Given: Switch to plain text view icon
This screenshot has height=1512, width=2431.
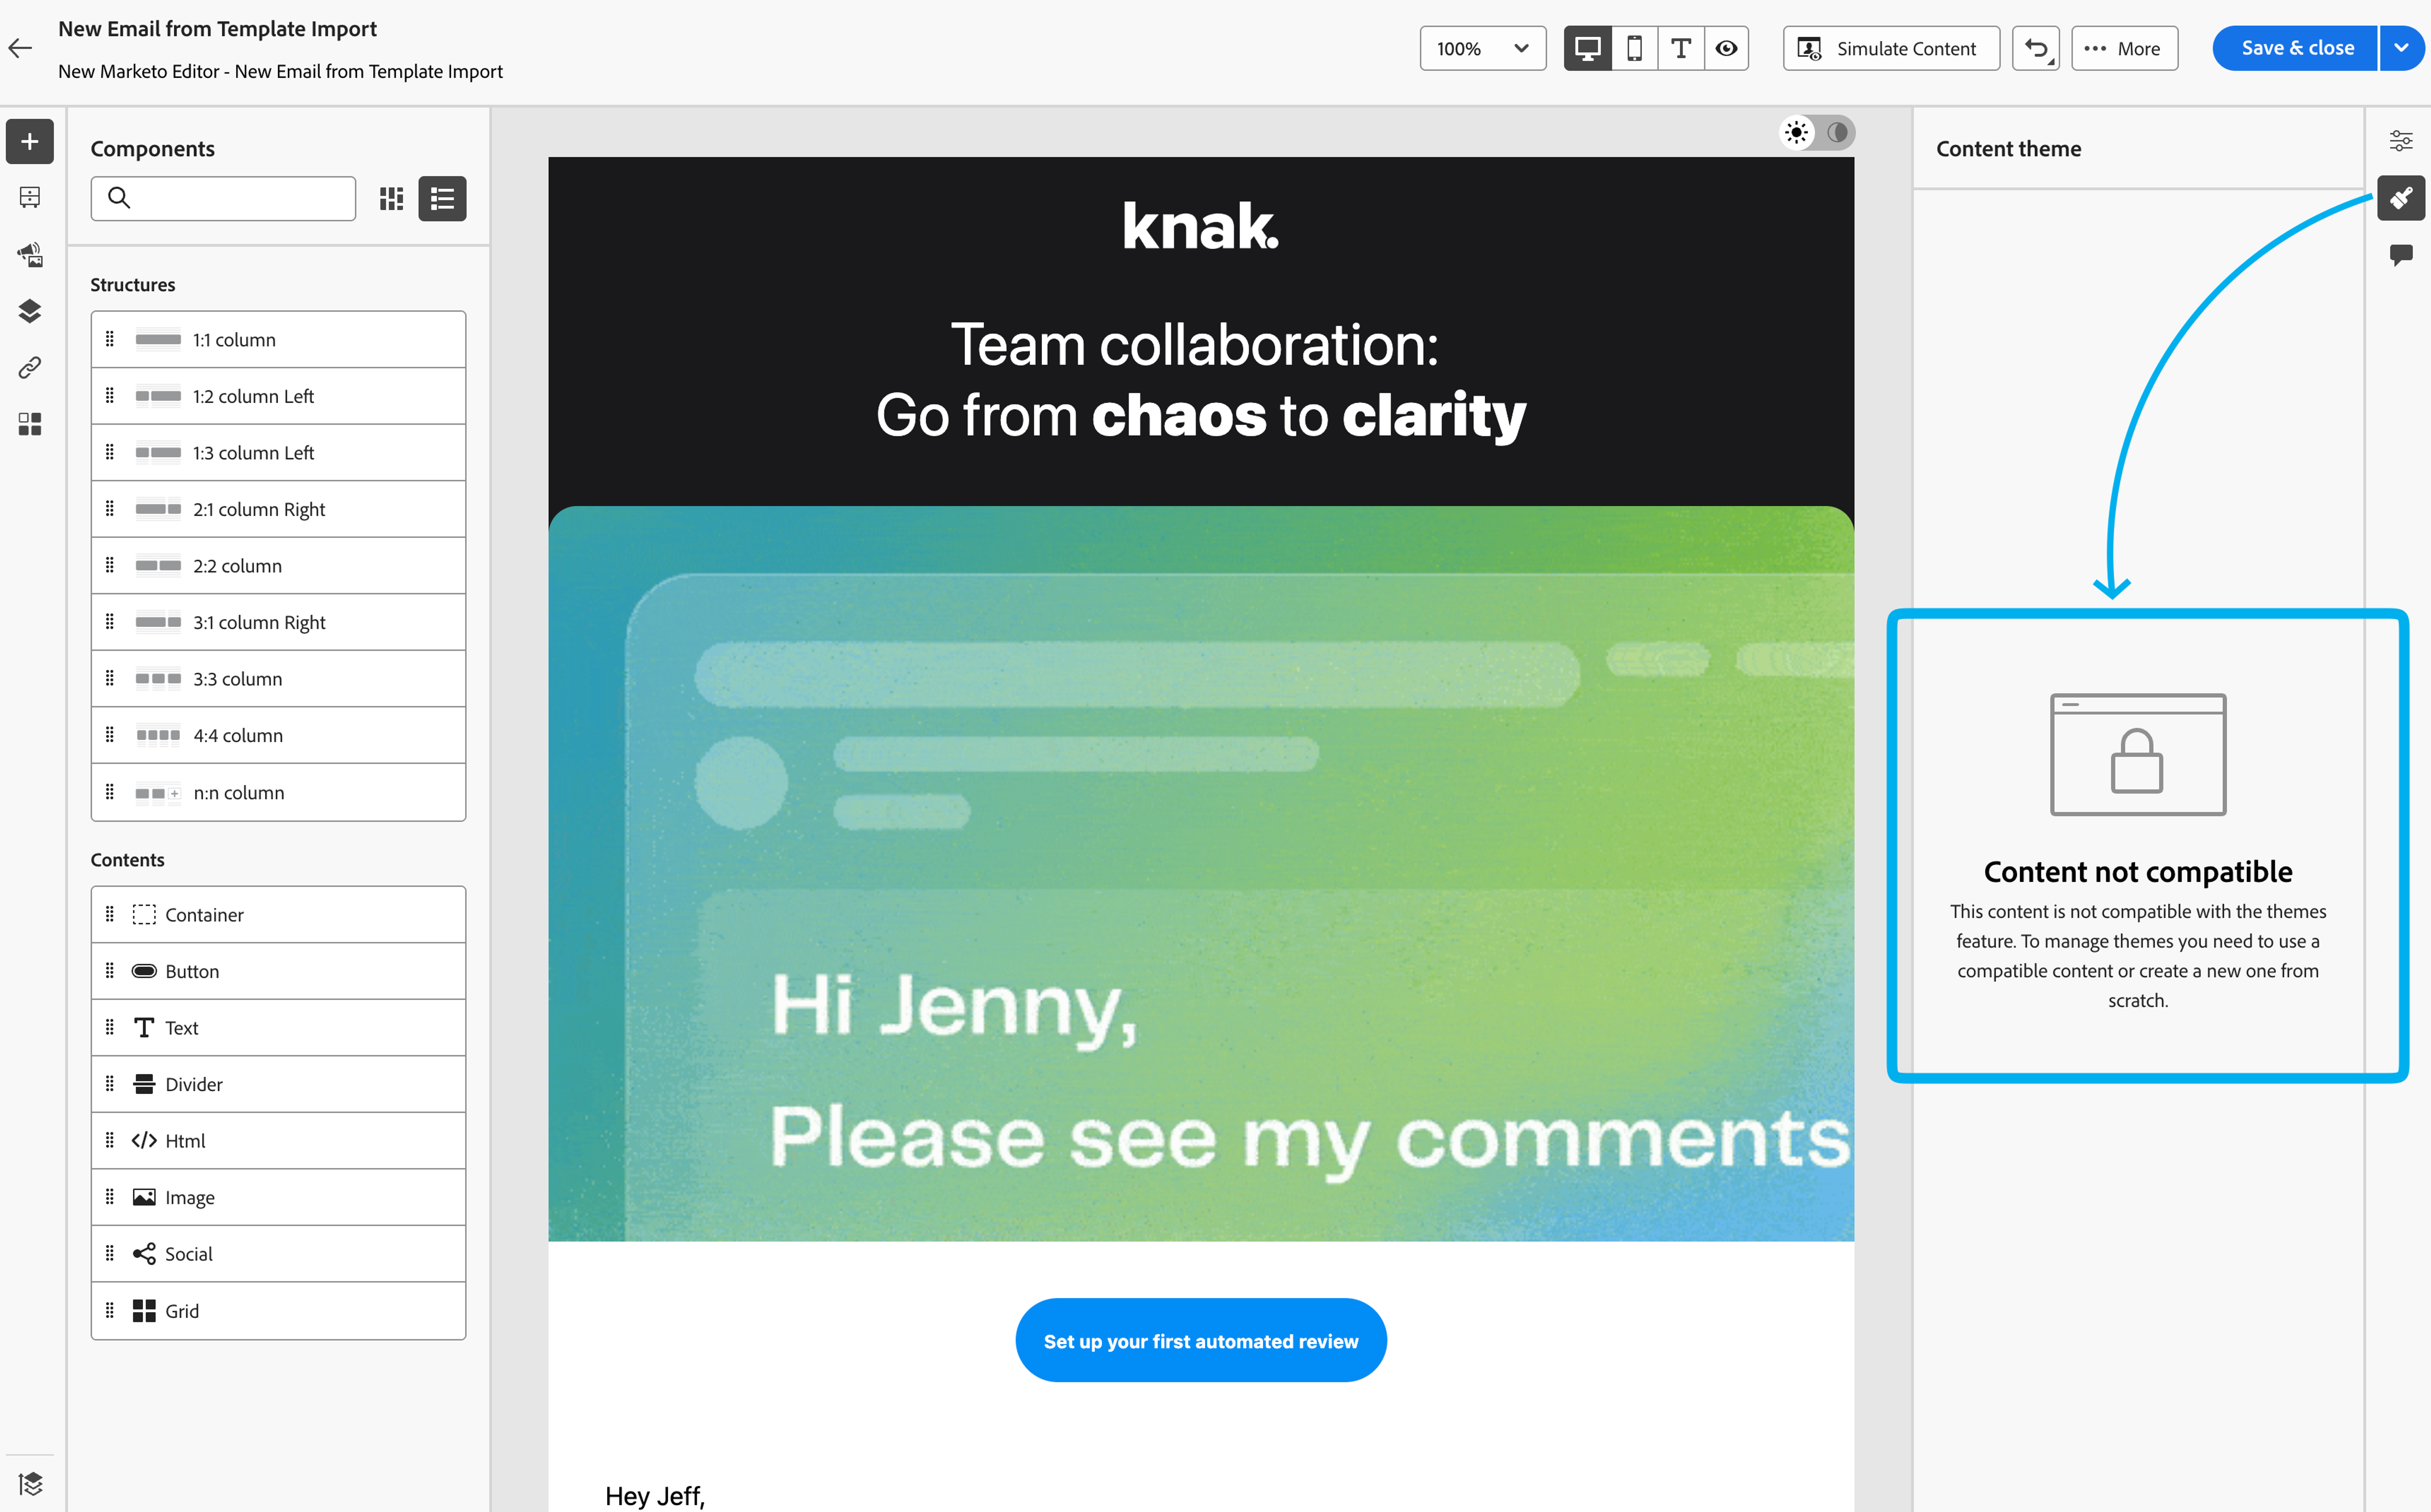Looking at the screenshot, I should click(1681, 48).
